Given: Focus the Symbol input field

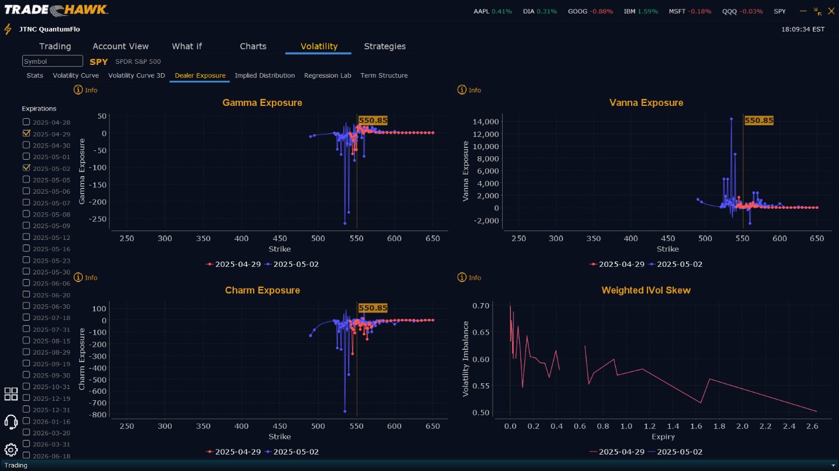Looking at the screenshot, I should coord(53,61).
